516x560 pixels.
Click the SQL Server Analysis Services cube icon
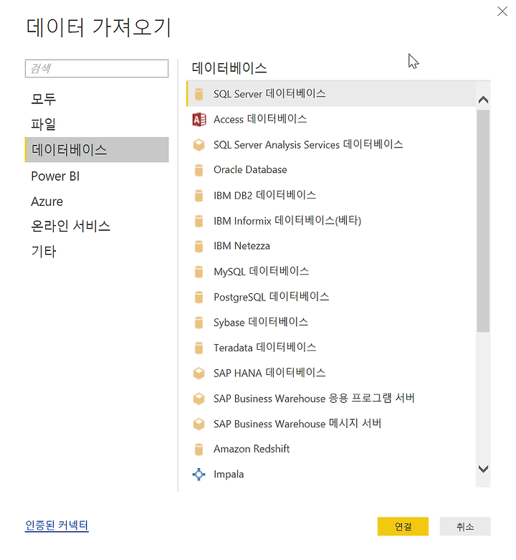click(199, 145)
